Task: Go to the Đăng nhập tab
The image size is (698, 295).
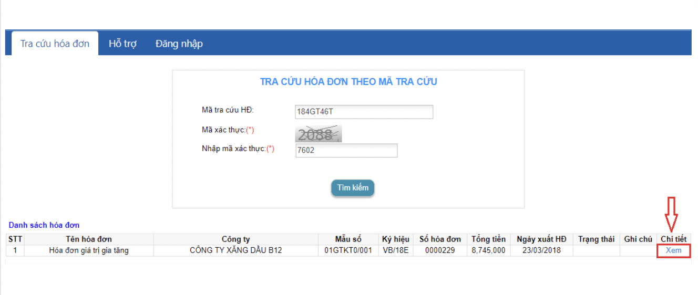Action: (x=179, y=44)
